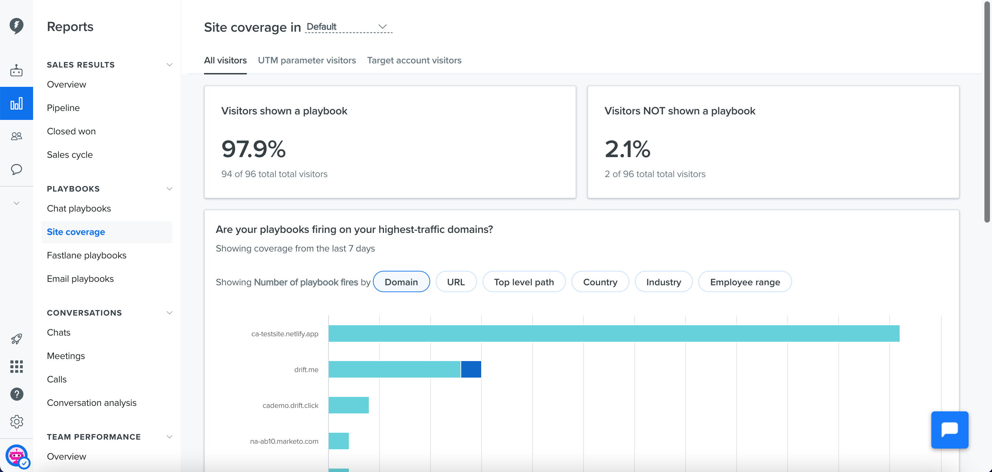Image resolution: width=992 pixels, height=472 pixels.
Task: Select the Industry filter pill
Action: pos(664,282)
